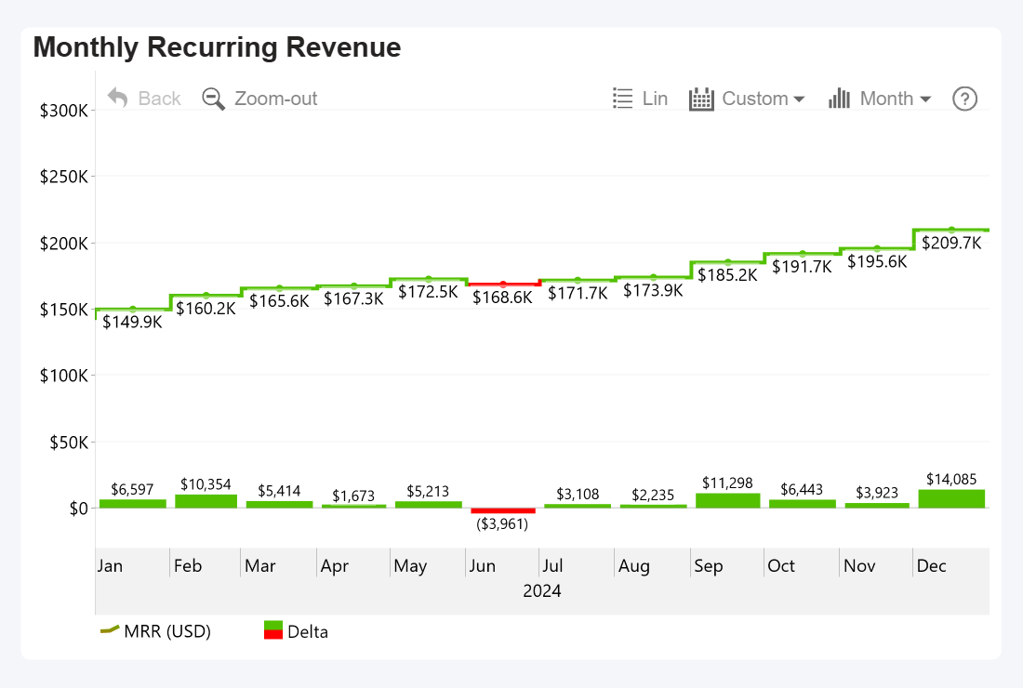Click the Back button label
This screenshot has height=688, width=1023.
point(159,99)
